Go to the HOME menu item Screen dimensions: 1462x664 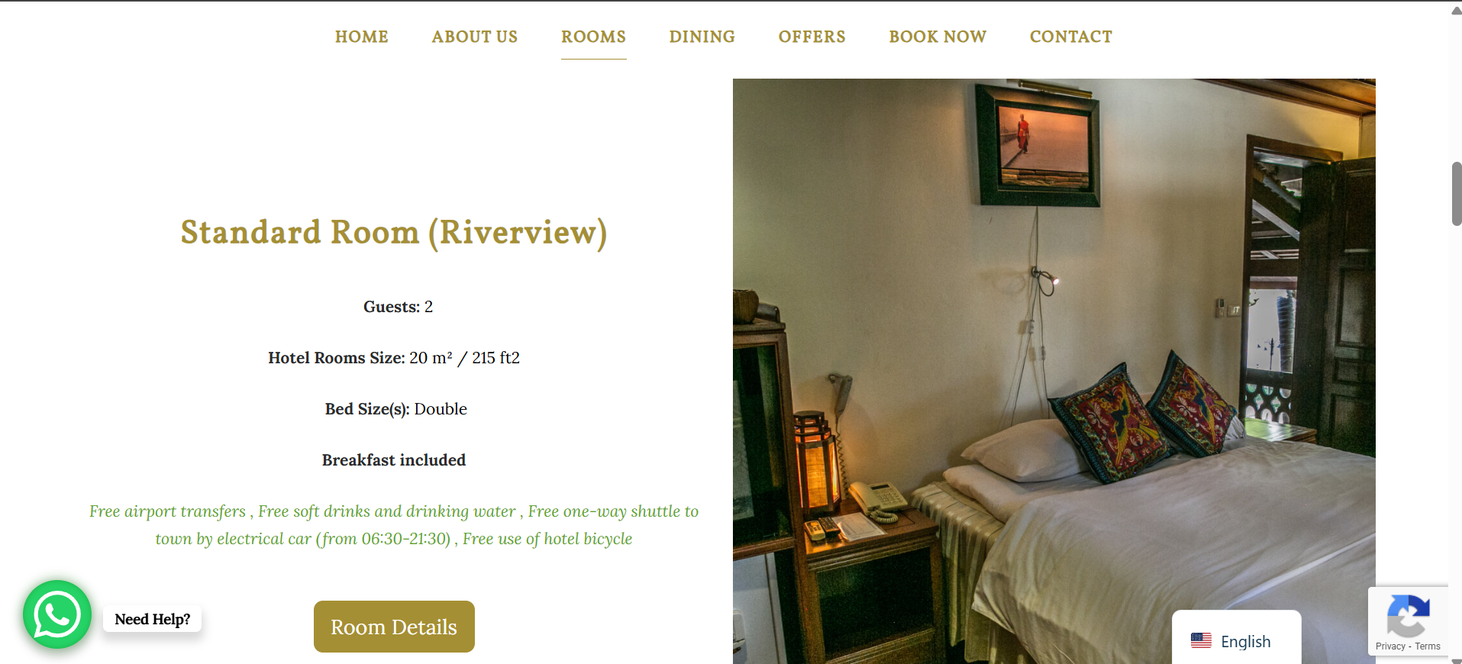click(x=362, y=37)
